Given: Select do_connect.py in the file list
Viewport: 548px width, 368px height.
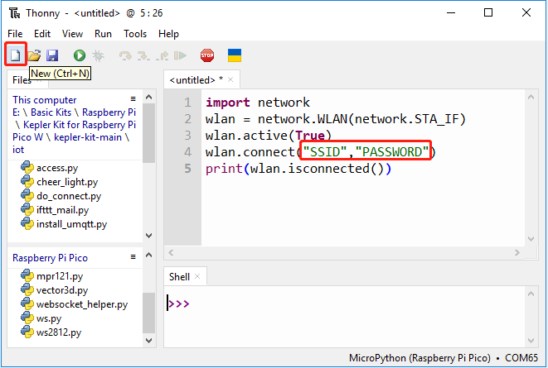Looking at the screenshot, I should 69,196.
